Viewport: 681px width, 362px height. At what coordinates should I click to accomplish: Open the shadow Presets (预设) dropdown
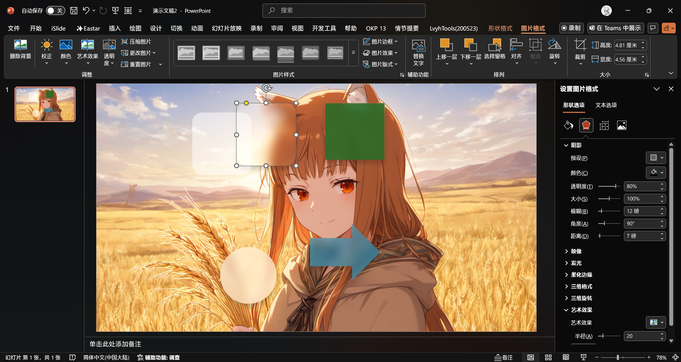(x=655, y=158)
